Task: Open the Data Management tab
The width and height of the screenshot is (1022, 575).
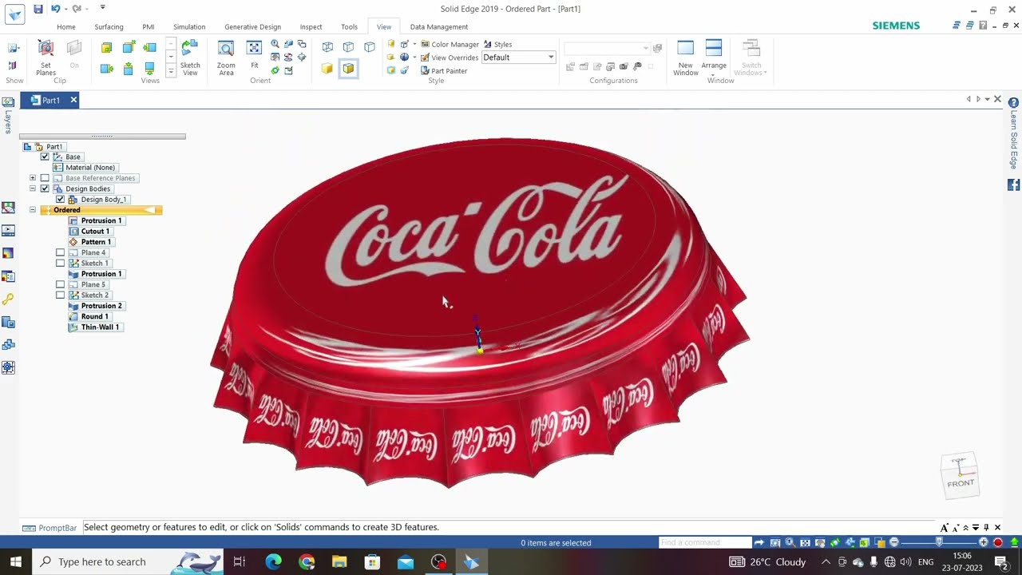Action: tap(439, 26)
